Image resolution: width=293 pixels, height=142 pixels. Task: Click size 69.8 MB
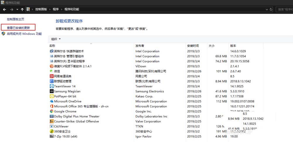coord(221,56)
